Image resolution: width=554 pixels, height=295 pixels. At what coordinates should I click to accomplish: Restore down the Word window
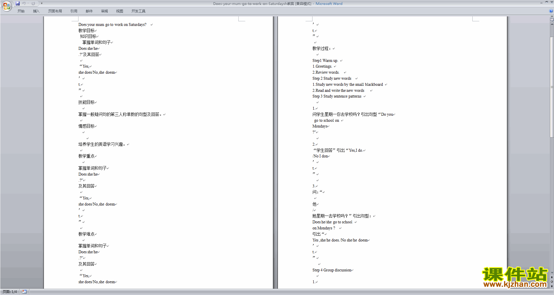click(x=546, y=2)
